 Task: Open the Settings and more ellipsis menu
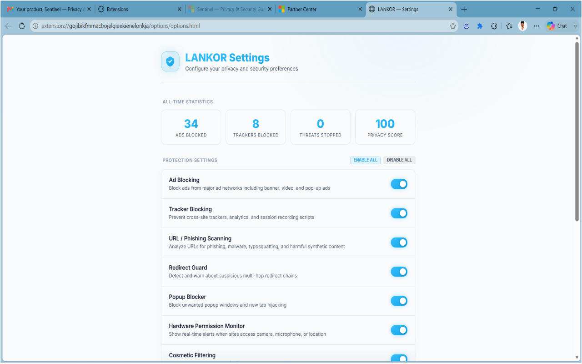coord(537,26)
